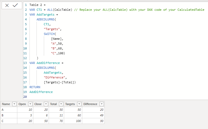Click 'ALL(CalcTable)' in the CT1 definition
Screen dimensions: 208x129
(x=60, y=10)
